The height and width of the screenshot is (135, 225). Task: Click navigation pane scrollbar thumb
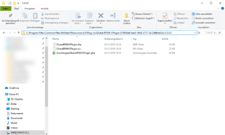tap(46, 77)
